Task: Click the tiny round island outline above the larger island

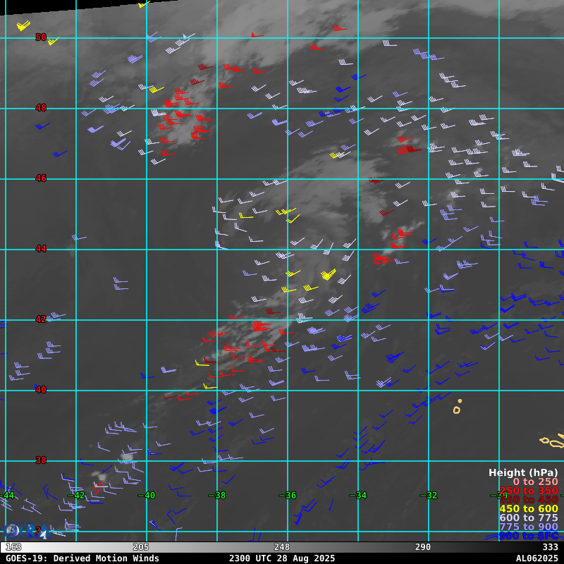Action: click(460, 400)
